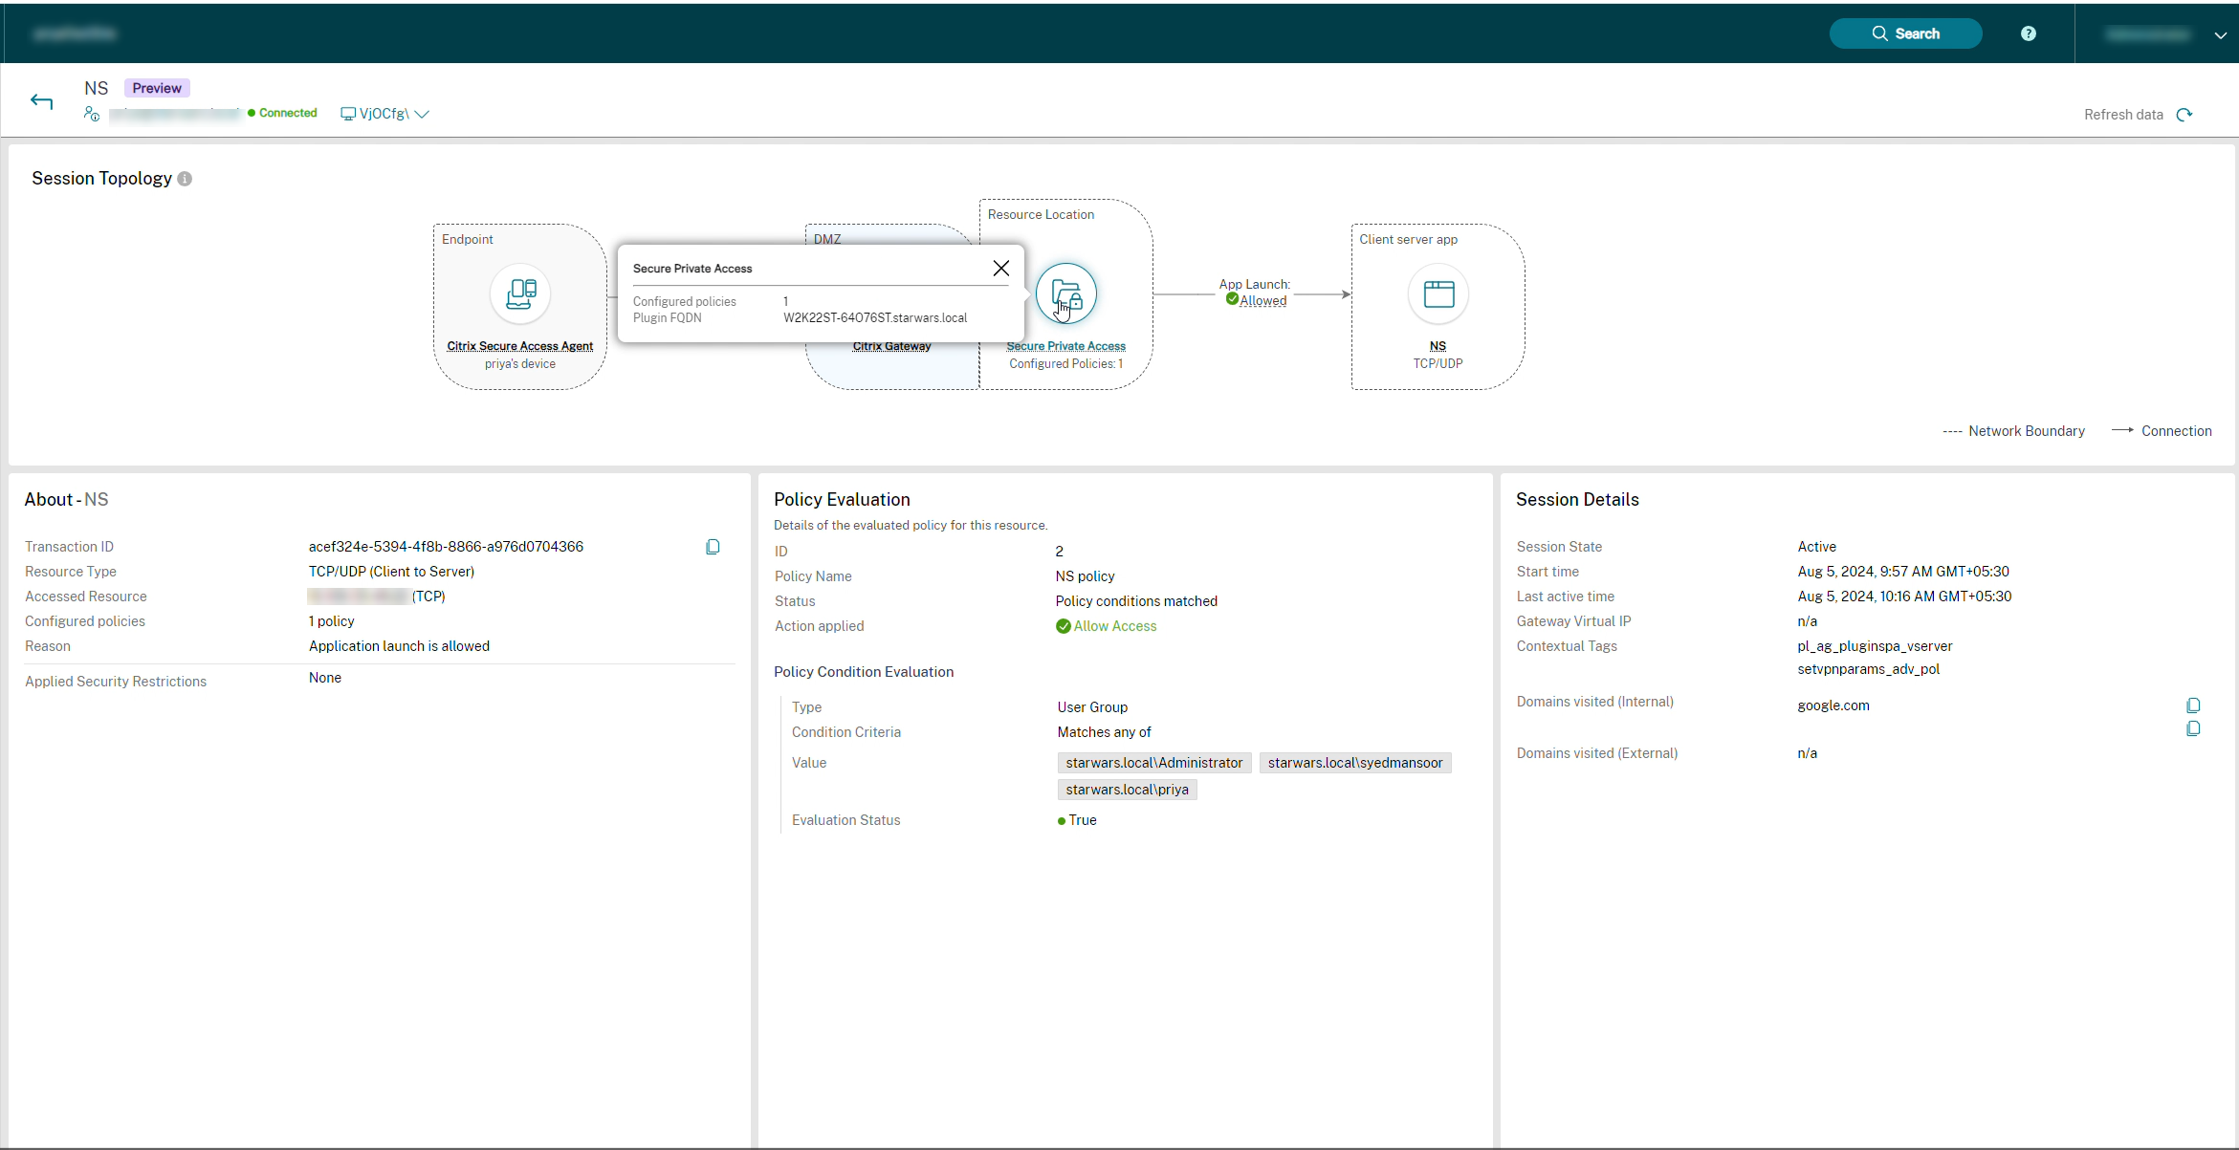Click the back navigation arrow top left
This screenshot has height=1150, width=2239.
(x=41, y=101)
